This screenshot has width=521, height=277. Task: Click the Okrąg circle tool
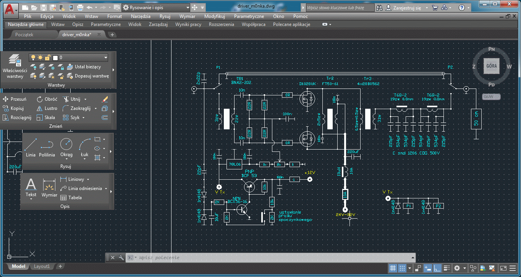point(66,145)
